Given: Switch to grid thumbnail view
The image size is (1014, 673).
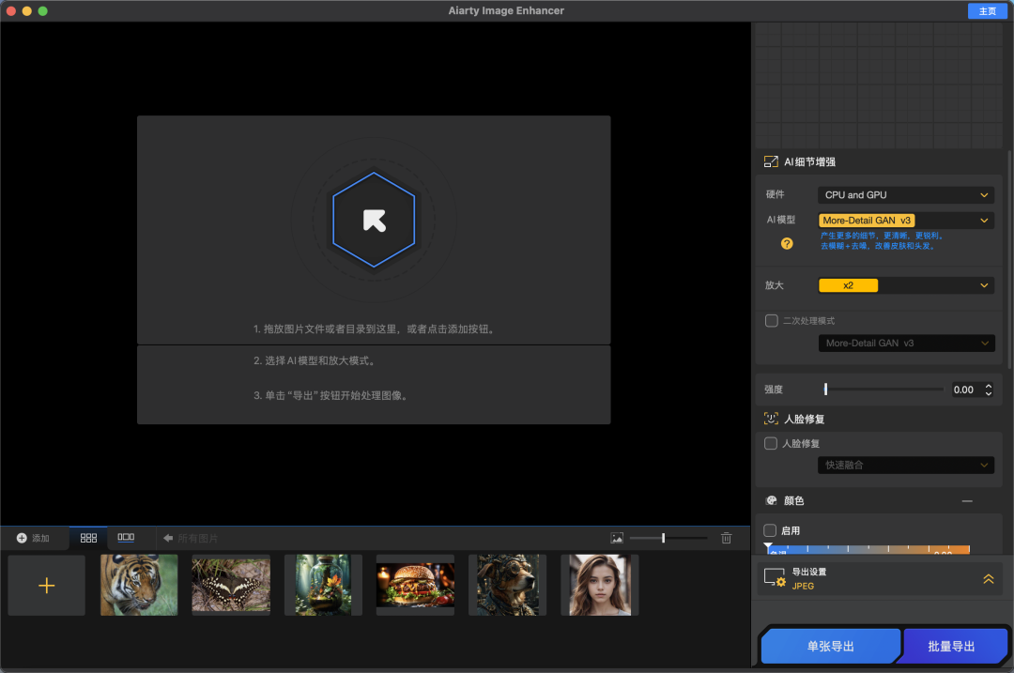Looking at the screenshot, I should 88,538.
